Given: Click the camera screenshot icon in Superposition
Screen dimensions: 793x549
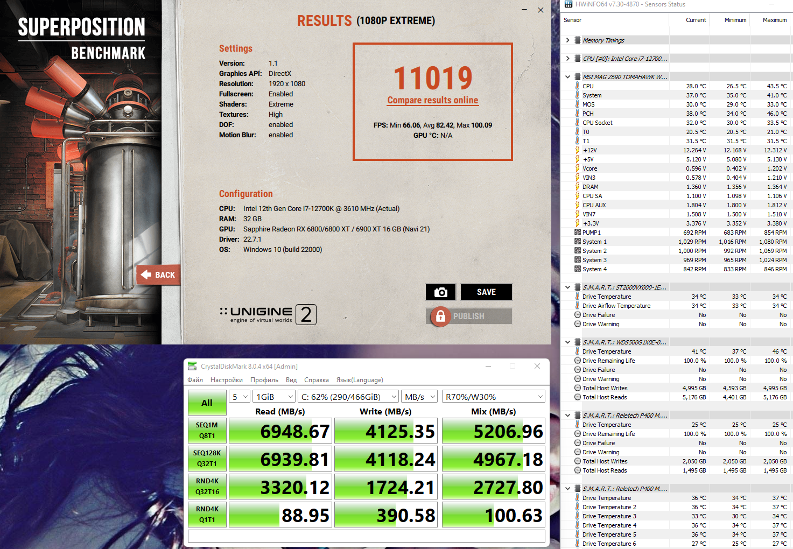Looking at the screenshot, I should pyautogui.click(x=440, y=292).
